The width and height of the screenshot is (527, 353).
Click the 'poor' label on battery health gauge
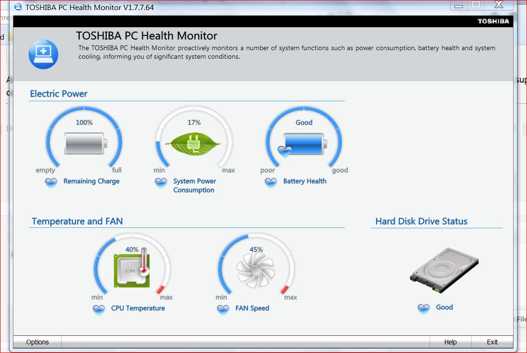[x=268, y=170]
